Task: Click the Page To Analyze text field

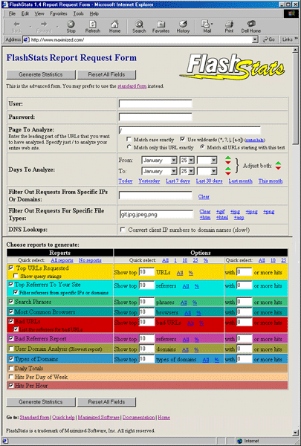Action: click(190, 131)
